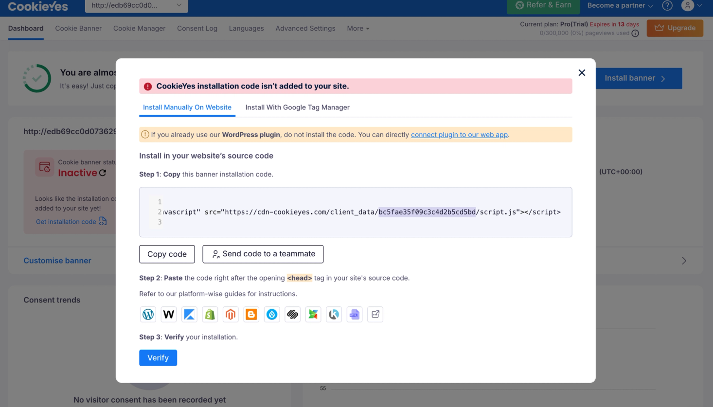Click the Refer & Earn button

point(543,5)
